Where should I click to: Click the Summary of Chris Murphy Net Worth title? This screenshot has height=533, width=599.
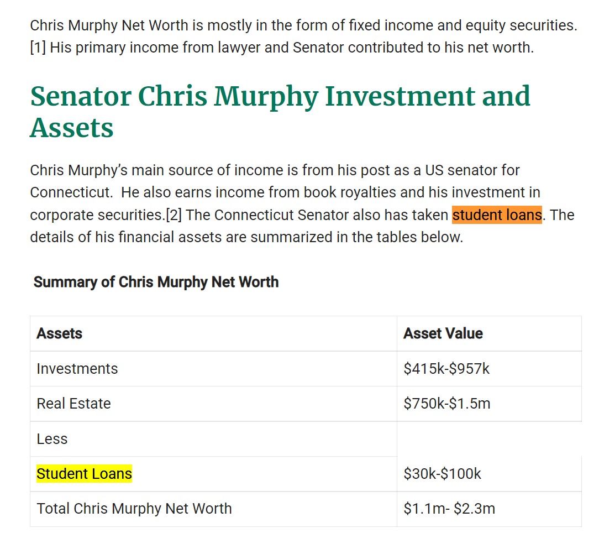tap(156, 282)
